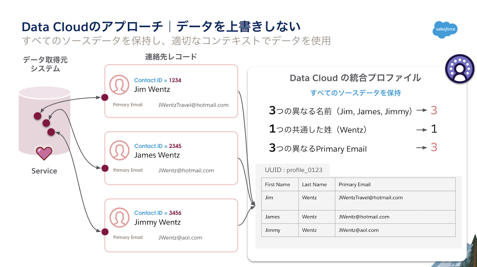Click the Jim Wentz contact avatar icon
The width and height of the screenshot is (477, 267).
coord(119,85)
